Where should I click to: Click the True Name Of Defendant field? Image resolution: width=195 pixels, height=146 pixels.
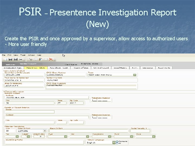(x=24, y=80)
